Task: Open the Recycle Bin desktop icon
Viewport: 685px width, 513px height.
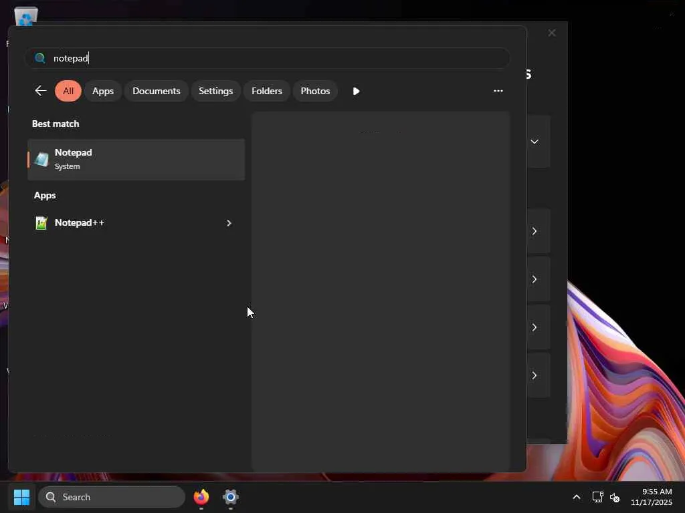Action: pos(26,17)
